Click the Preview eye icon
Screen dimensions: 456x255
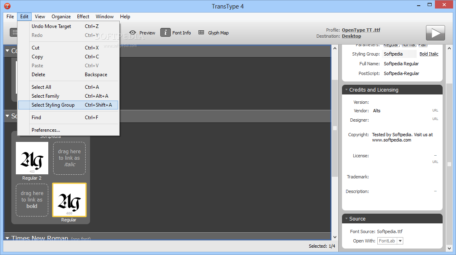click(133, 32)
